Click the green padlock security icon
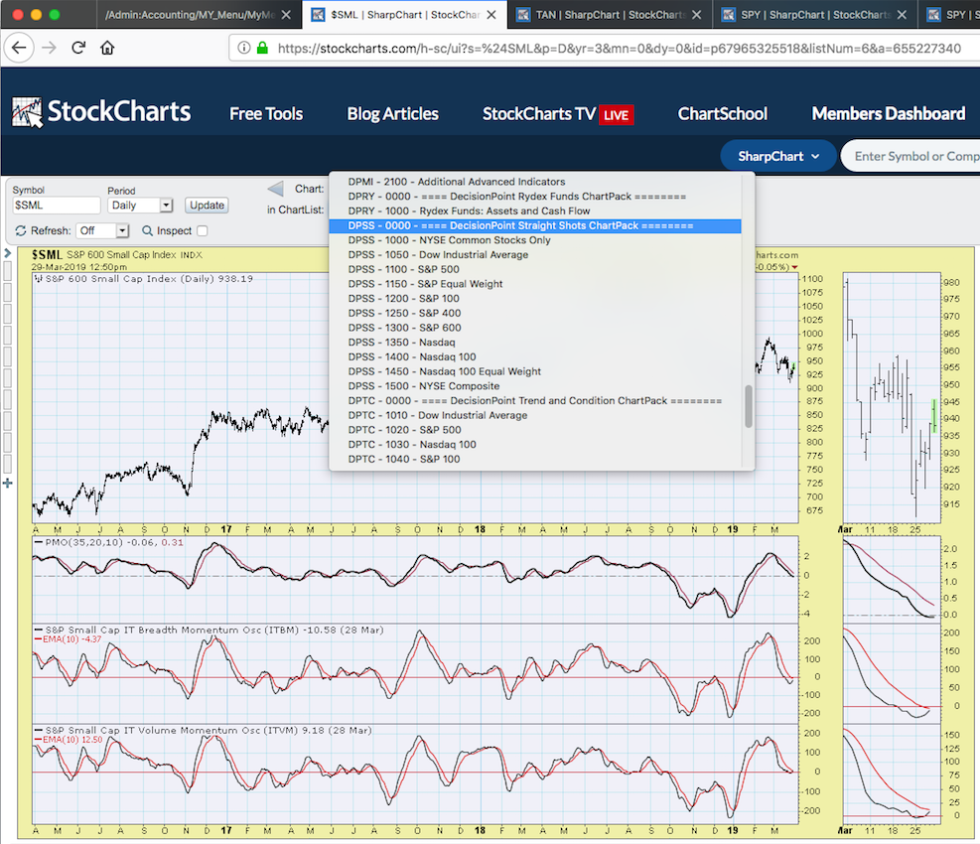This screenshot has width=980, height=844. click(262, 48)
